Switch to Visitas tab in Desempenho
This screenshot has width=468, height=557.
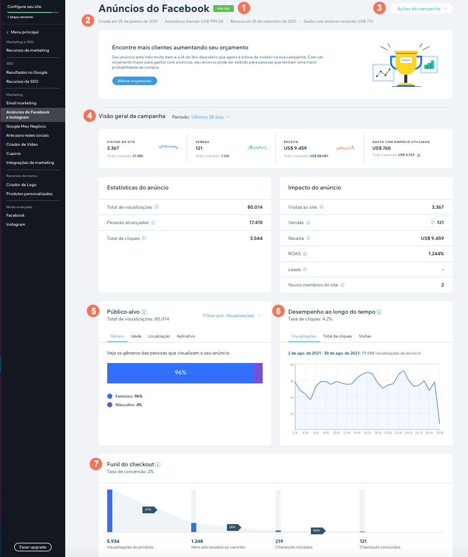pos(365,336)
